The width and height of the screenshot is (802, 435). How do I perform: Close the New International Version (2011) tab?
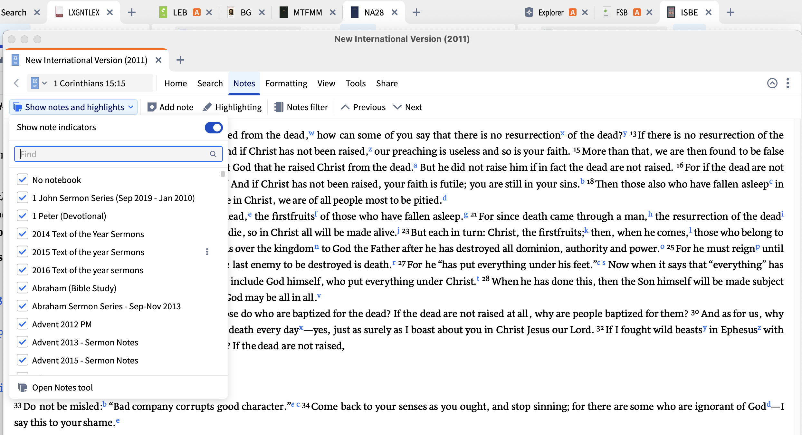tap(158, 60)
